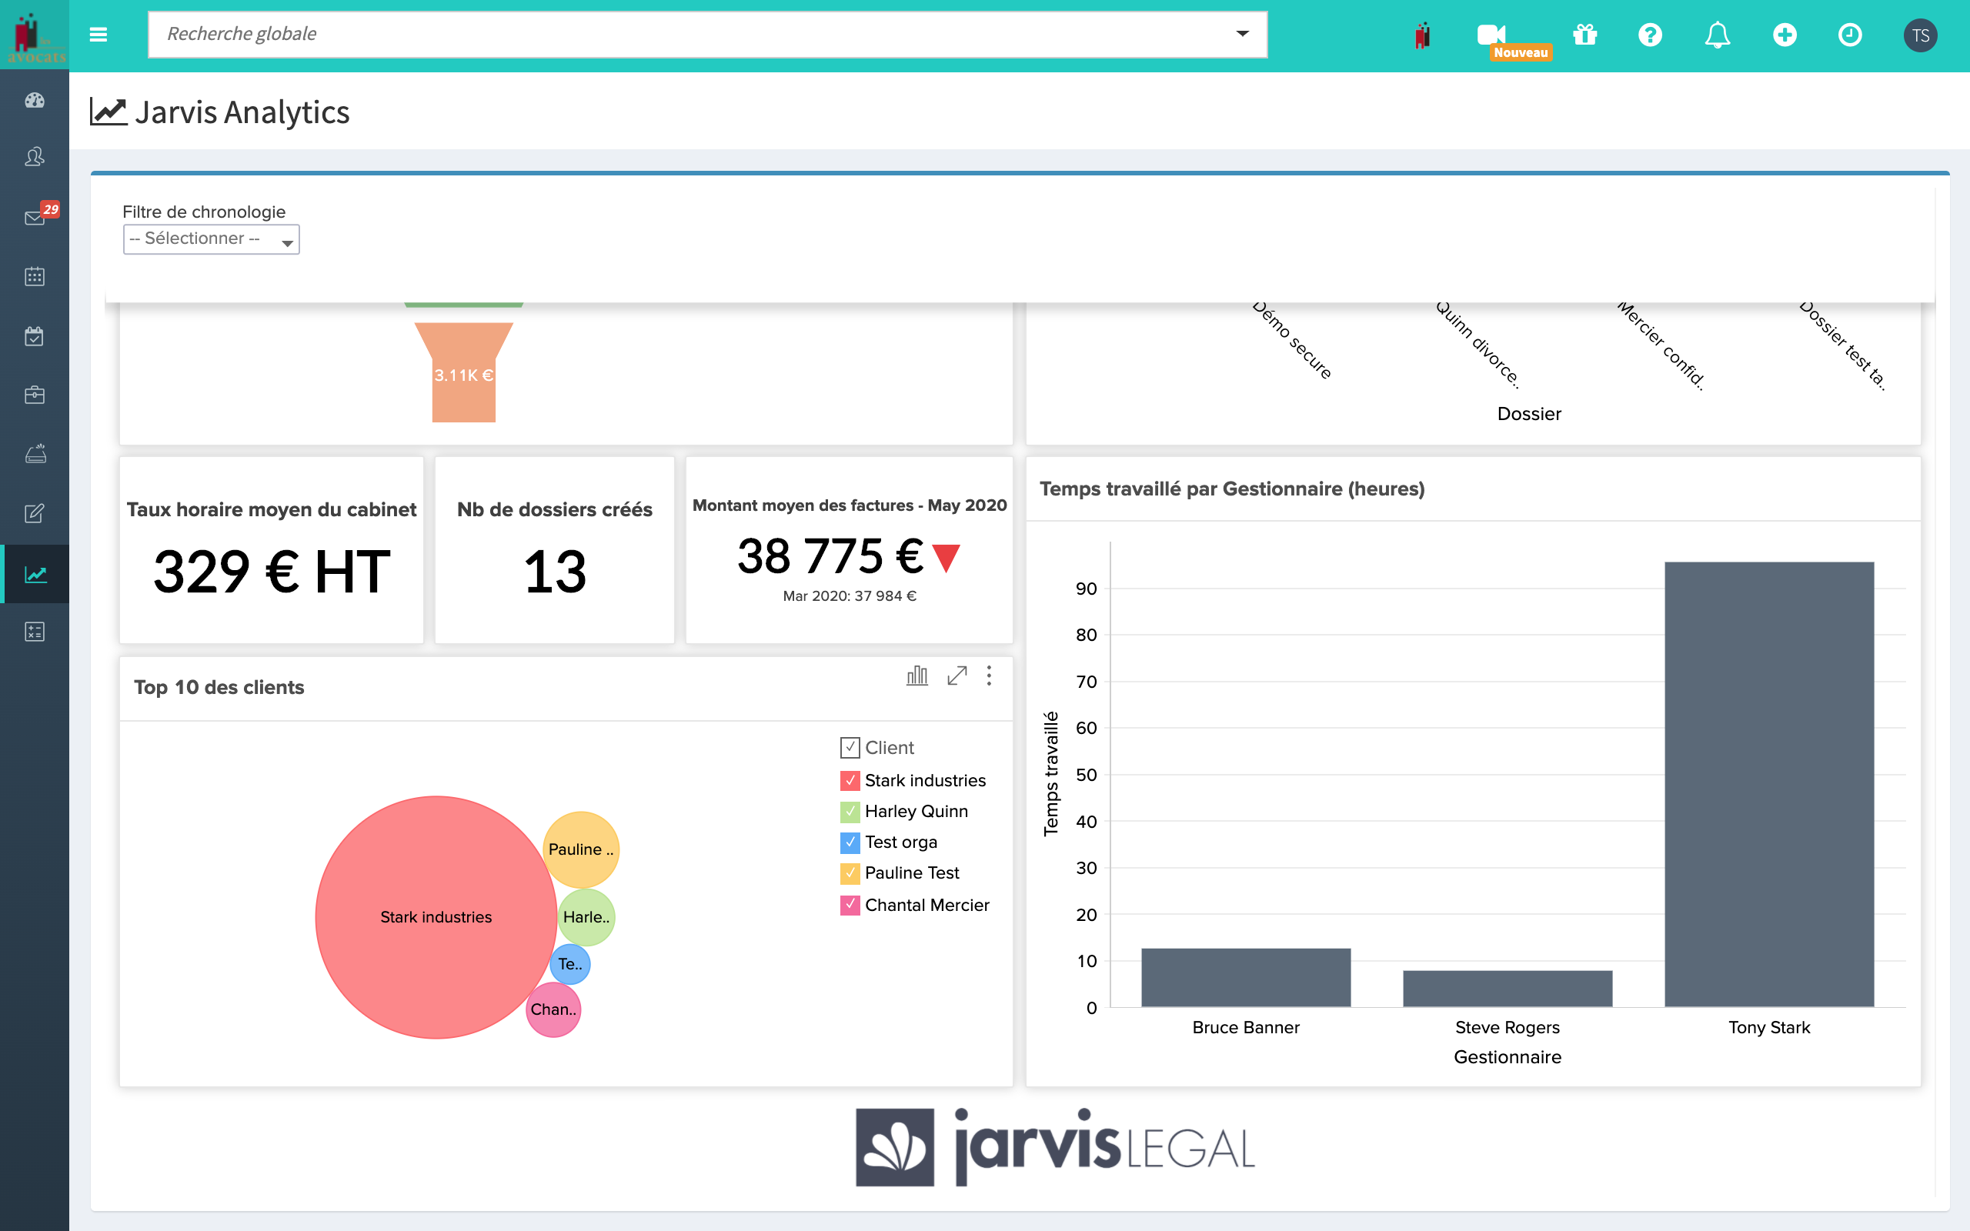Click the pink Chan.. bubble
This screenshot has height=1231, width=1970.
click(x=553, y=1009)
